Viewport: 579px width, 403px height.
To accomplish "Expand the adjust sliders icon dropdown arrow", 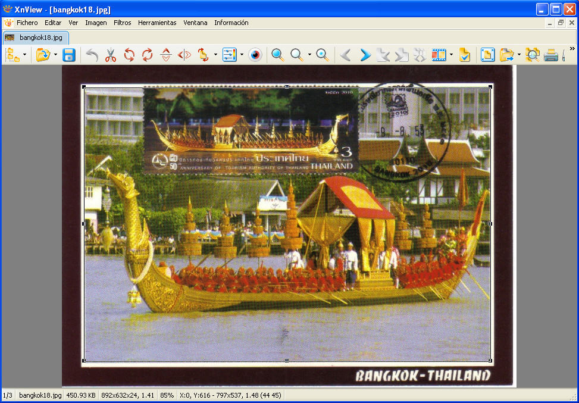I will click(x=242, y=55).
